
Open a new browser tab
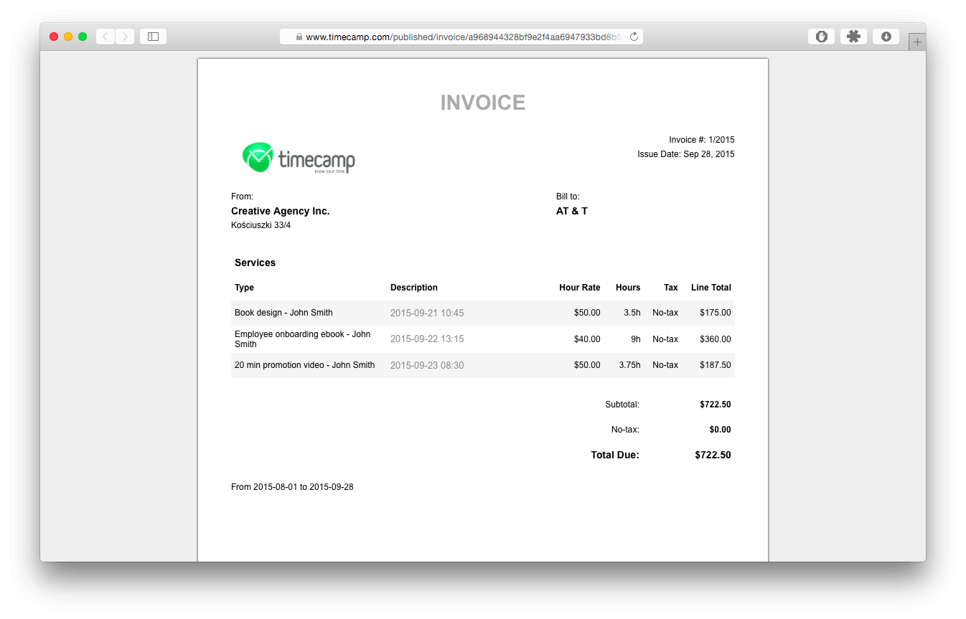click(917, 41)
